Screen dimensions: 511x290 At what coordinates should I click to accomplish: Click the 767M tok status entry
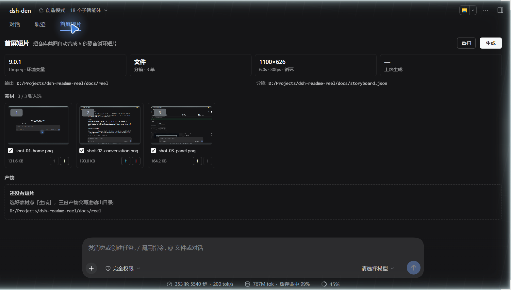[277, 284]
